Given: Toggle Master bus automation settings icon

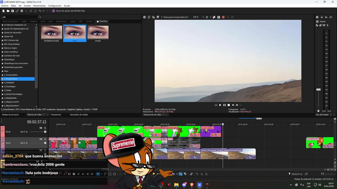Looking at the screenshot, I should point(320,25).
